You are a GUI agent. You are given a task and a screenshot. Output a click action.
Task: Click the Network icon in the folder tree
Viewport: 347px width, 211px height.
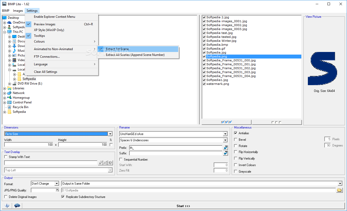tap(9, 93)
